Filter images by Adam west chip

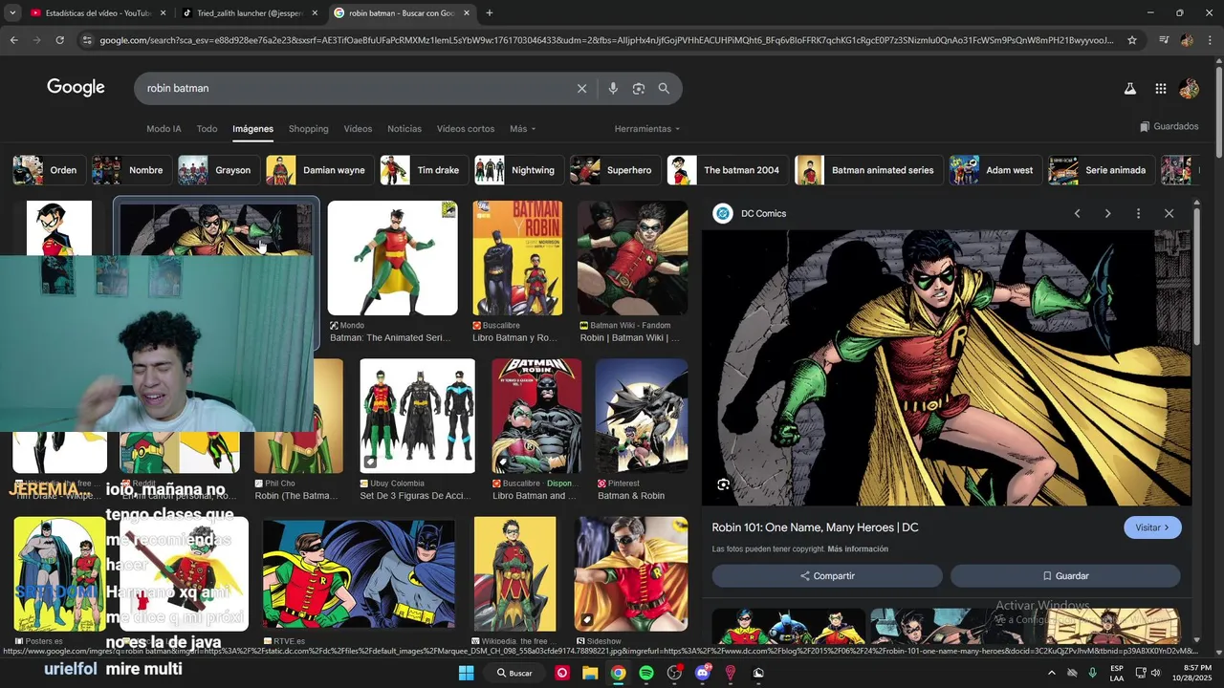point(994,170)
